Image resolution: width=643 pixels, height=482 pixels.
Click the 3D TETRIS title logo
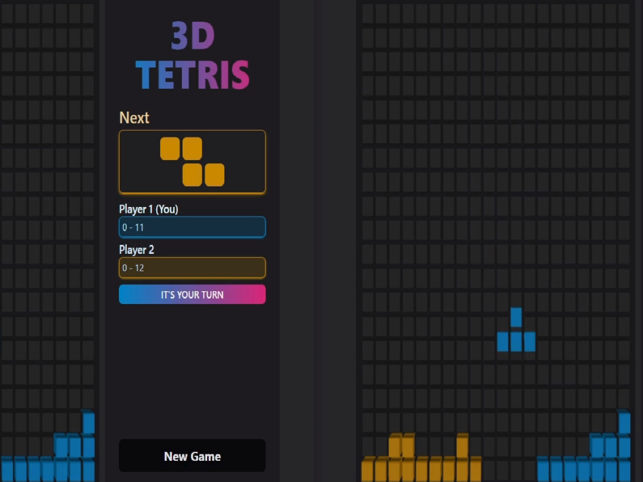pyautogui.click(x=192, y=55)
